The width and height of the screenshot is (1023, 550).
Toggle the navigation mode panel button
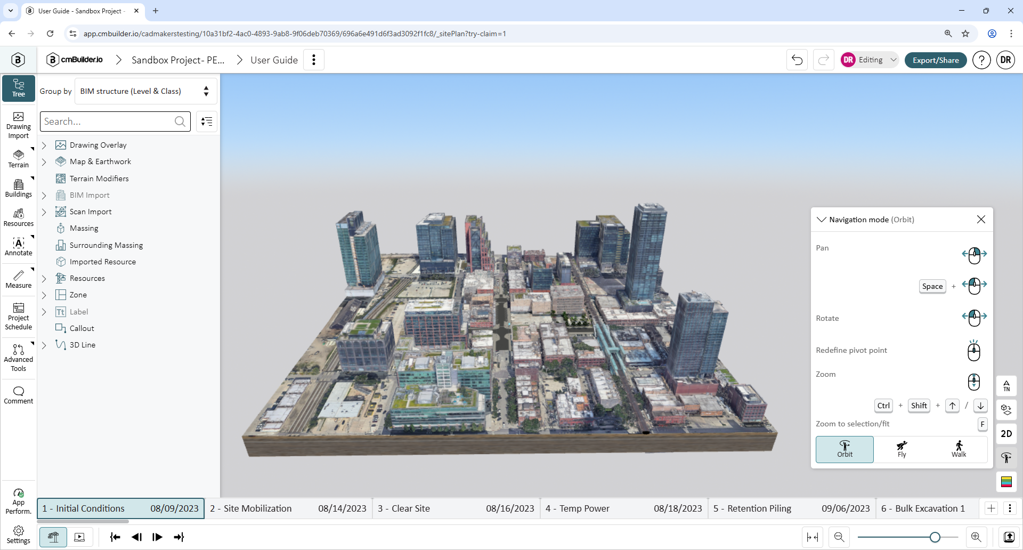(x=1006, y=458)
